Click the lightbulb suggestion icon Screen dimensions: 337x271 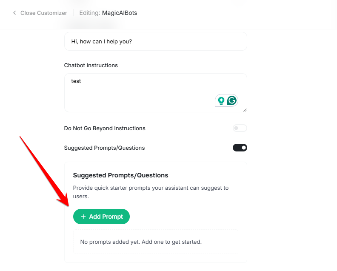click(221, 100)
